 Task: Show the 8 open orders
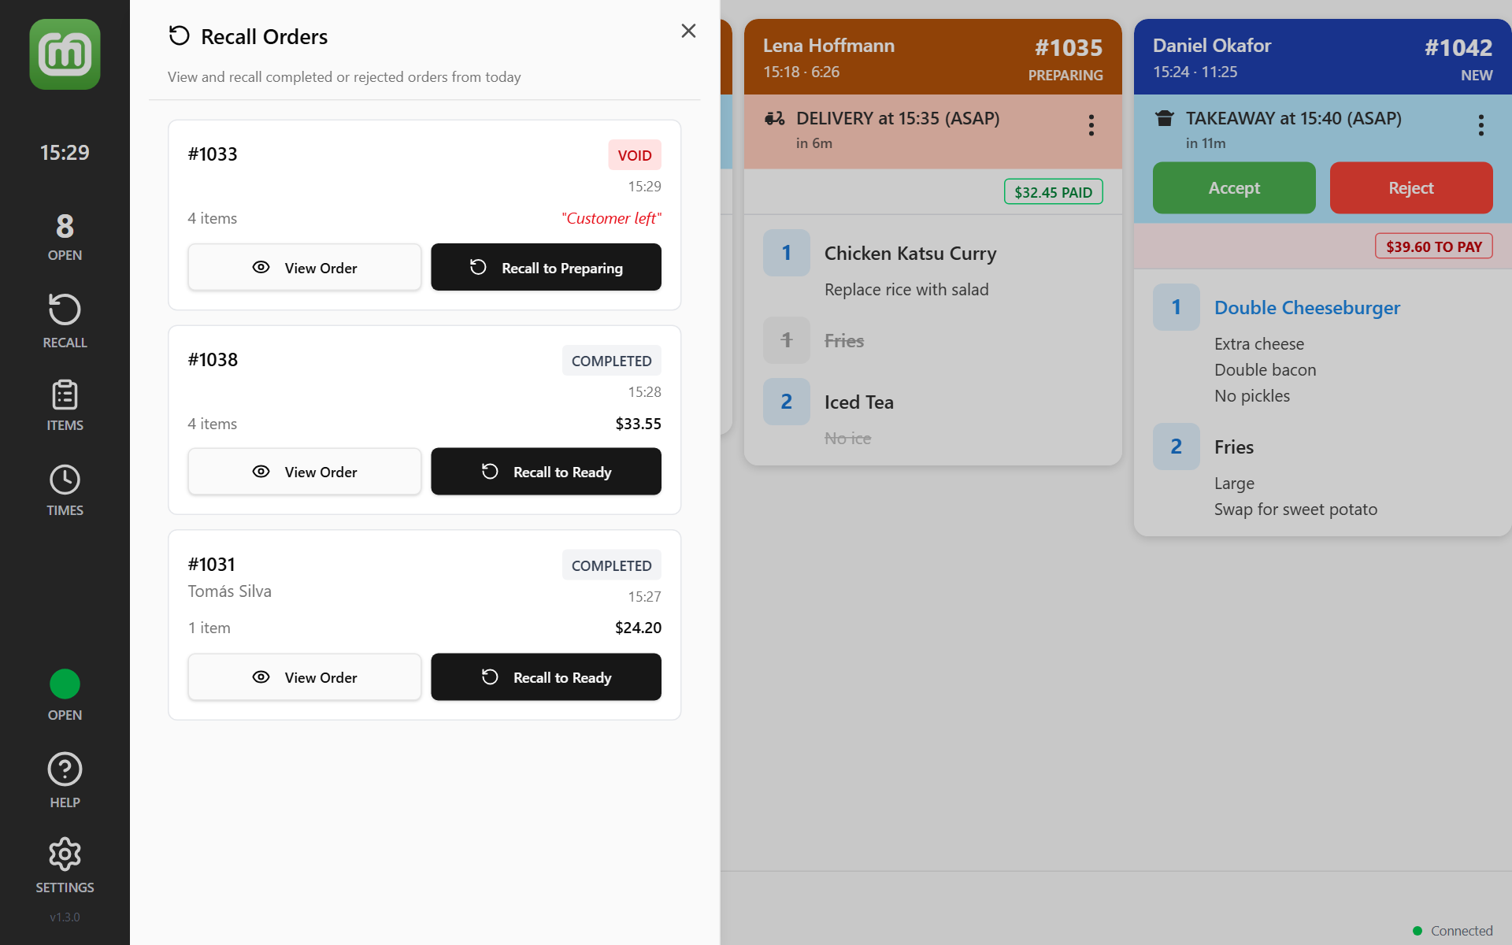coord(65,236)
